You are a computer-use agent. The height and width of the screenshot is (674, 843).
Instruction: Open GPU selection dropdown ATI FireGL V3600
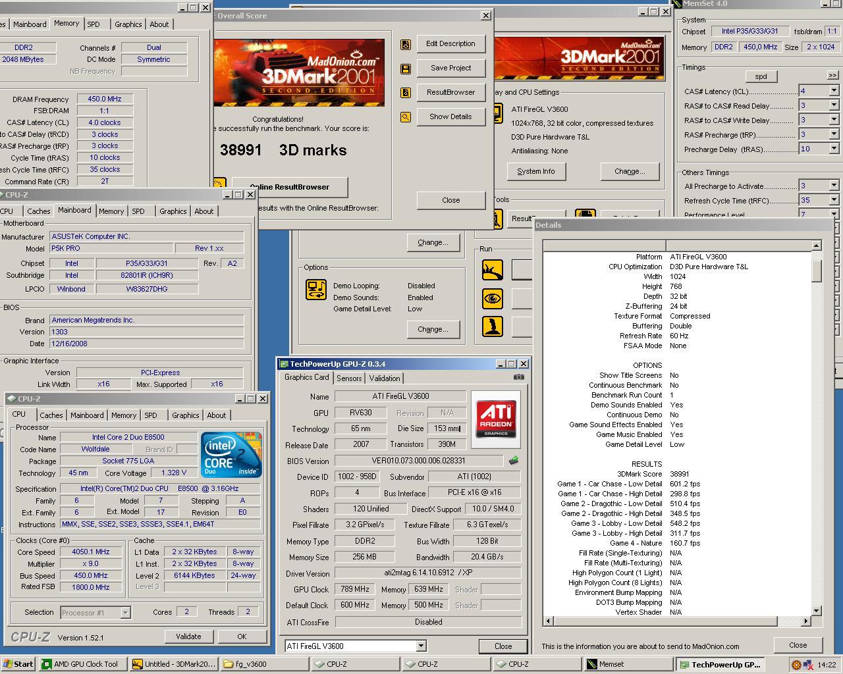click(421, 646)
